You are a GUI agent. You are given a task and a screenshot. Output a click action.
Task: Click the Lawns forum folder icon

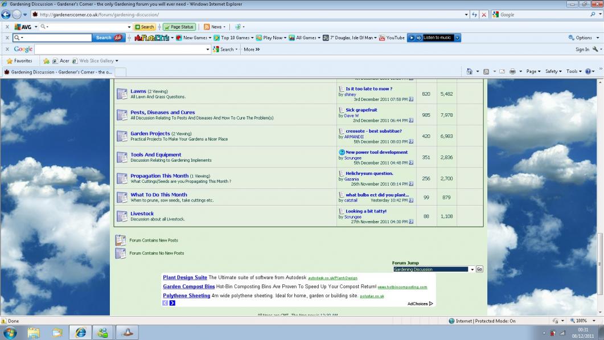point(122,94)
